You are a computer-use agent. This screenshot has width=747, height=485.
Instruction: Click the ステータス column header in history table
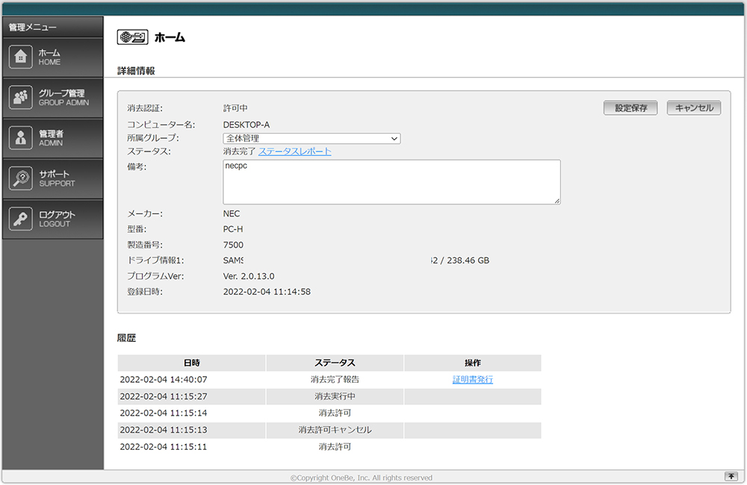334,363
